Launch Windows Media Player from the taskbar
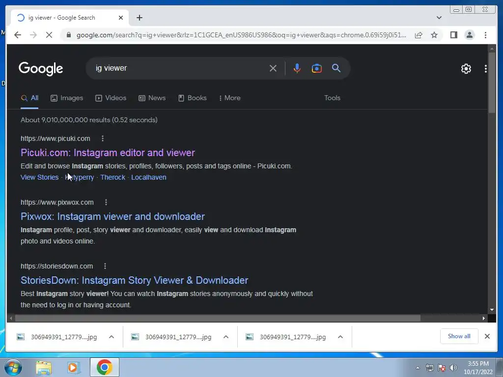503x377 pixels. point(73,368)
